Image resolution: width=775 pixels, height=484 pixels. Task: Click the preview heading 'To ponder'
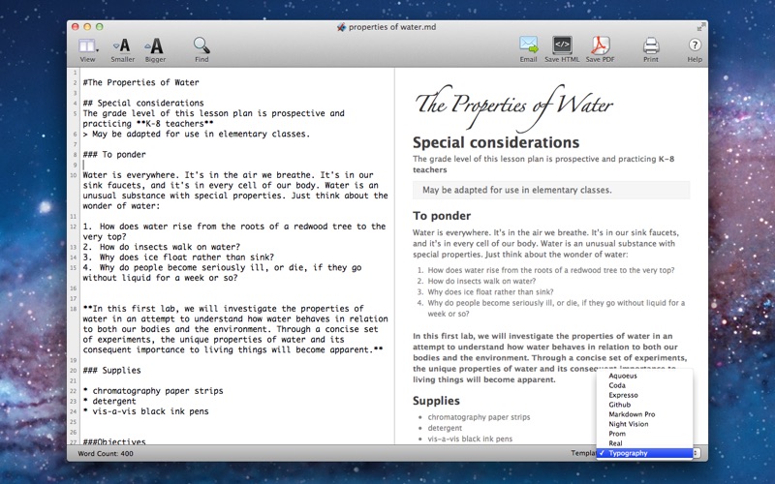(x=442, y=216)
